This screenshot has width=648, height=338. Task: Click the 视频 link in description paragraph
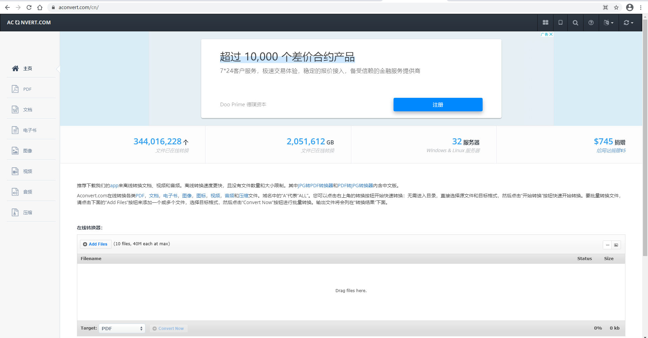click(215, 196)
